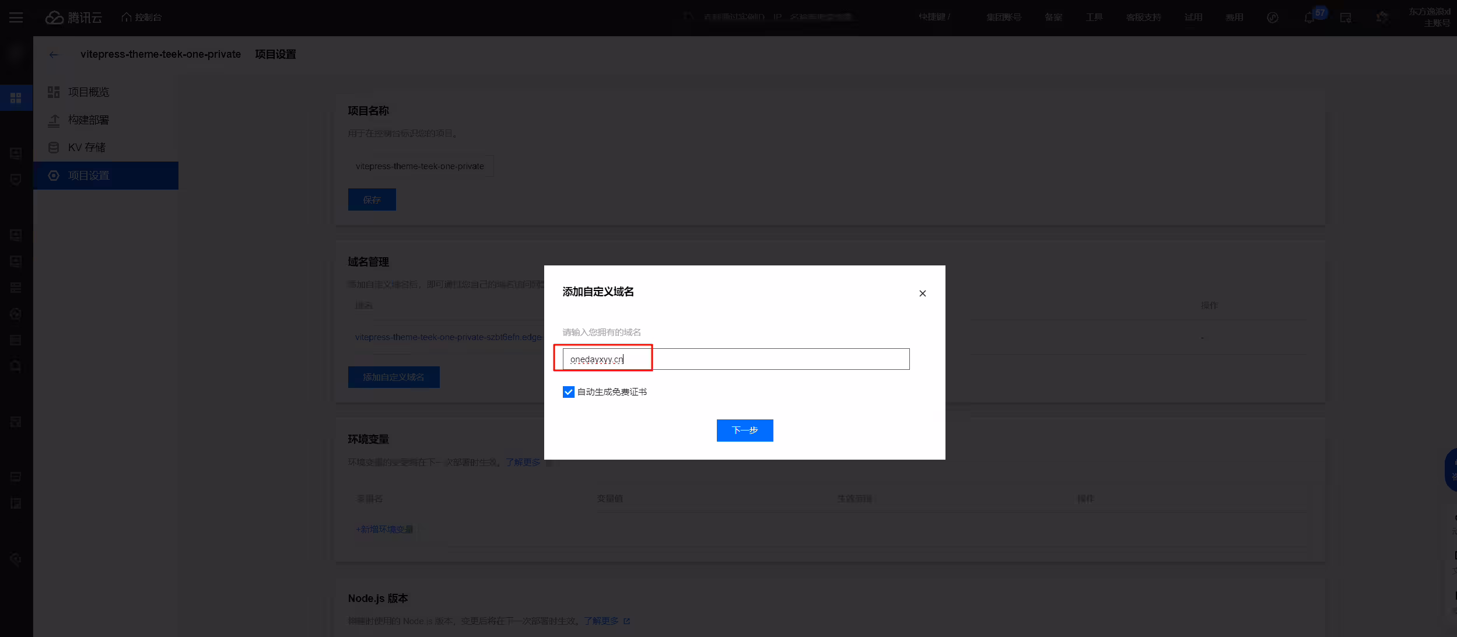1457x637 pixels.
Task: Click the domain input field with onedayxyy.cn
Action: coord(735,359)
